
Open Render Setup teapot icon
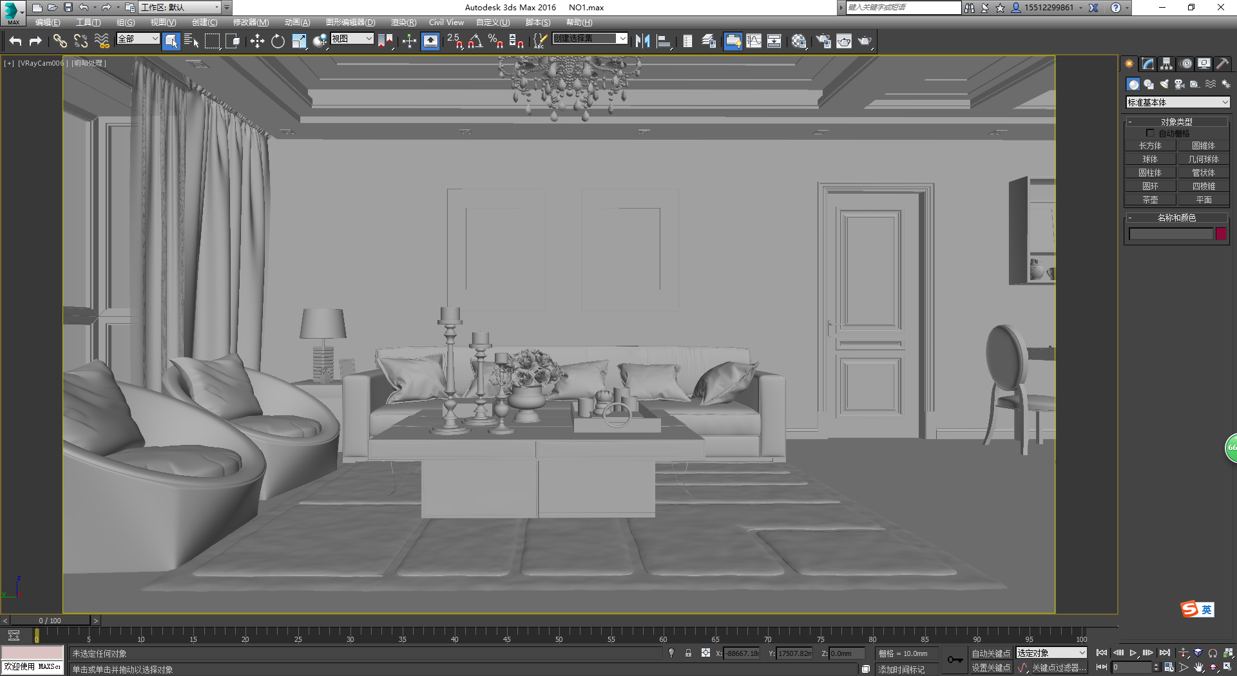click(x=823, y=41)
